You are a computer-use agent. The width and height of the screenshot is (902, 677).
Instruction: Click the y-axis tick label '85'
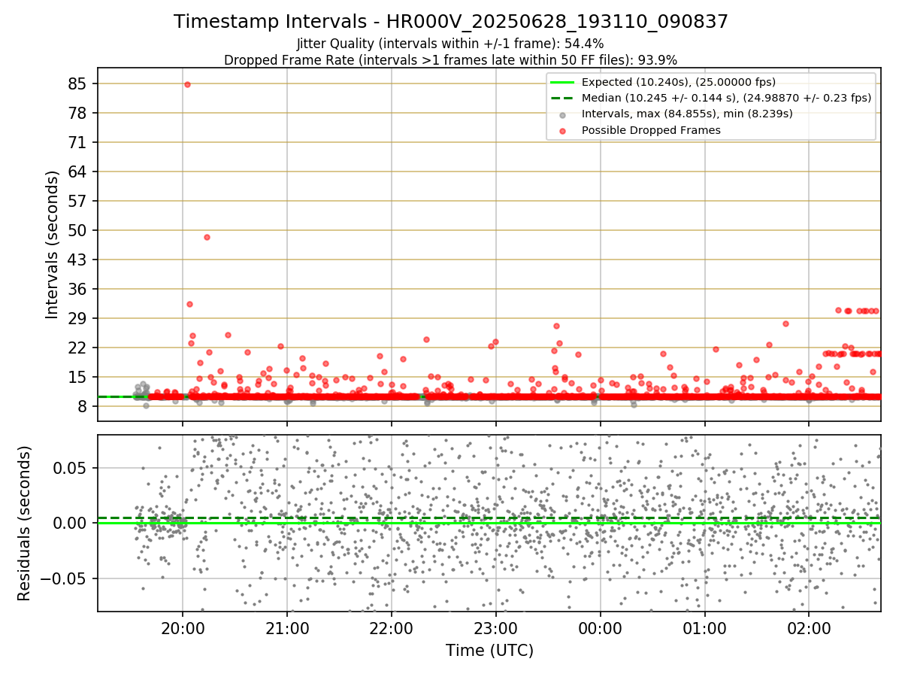79,83
